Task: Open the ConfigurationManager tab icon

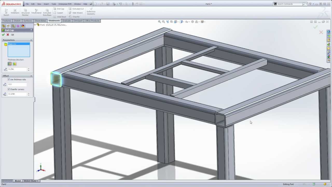Action: tap(13, 26)
